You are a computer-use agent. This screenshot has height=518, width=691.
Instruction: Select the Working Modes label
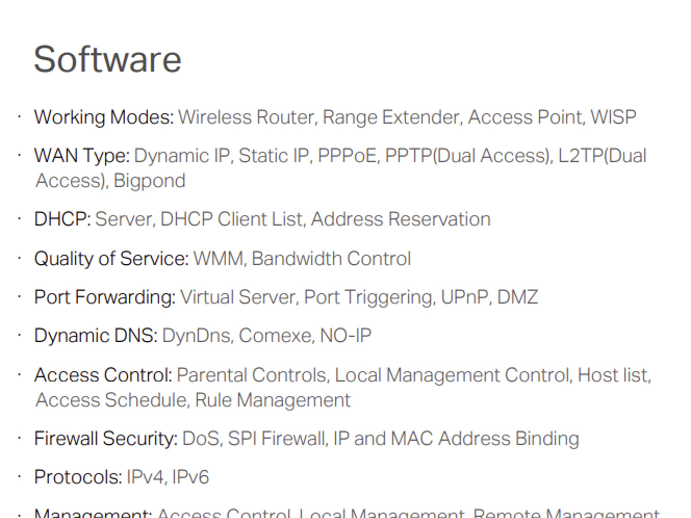pos(104,117)
